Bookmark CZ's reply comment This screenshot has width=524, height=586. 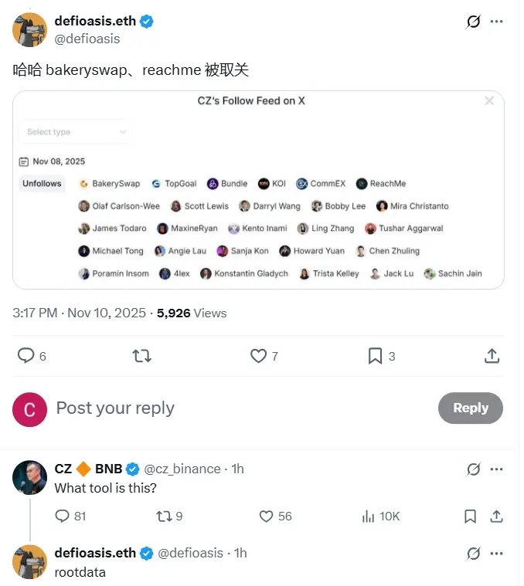click(x=471, y=516)
